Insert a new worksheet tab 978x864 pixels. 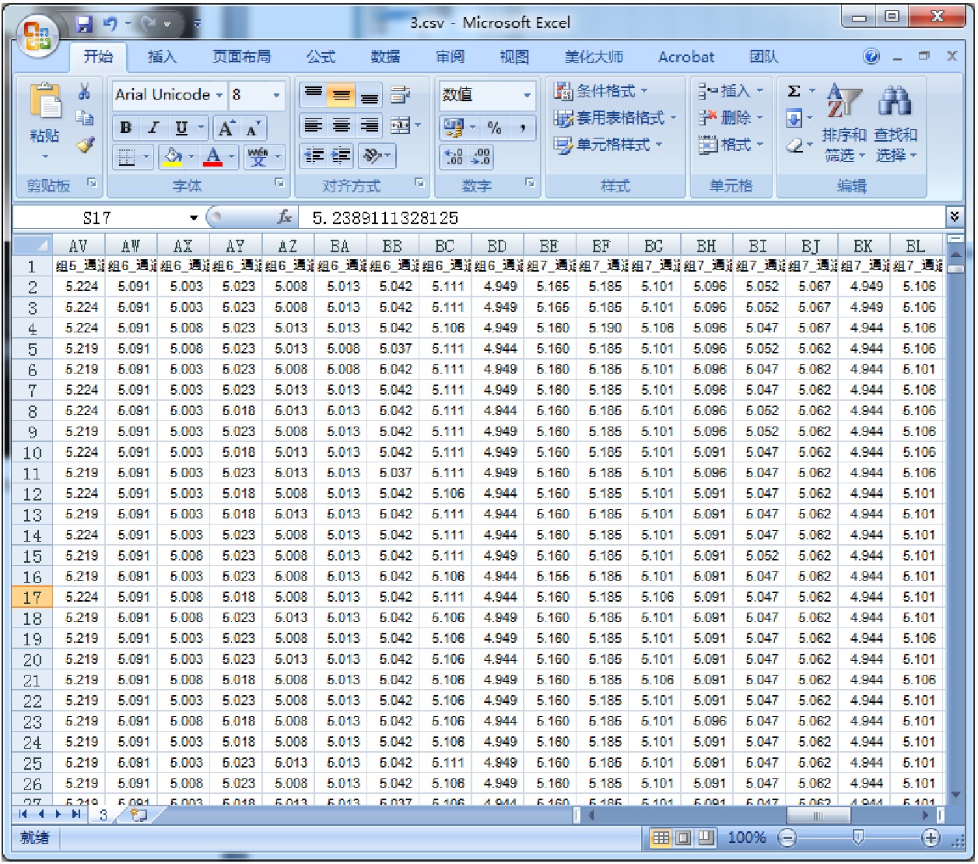pos(139,815)
